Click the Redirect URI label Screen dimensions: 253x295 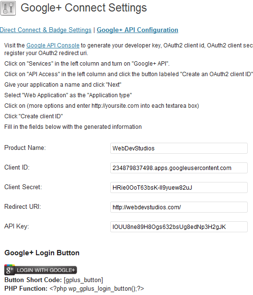23,207
